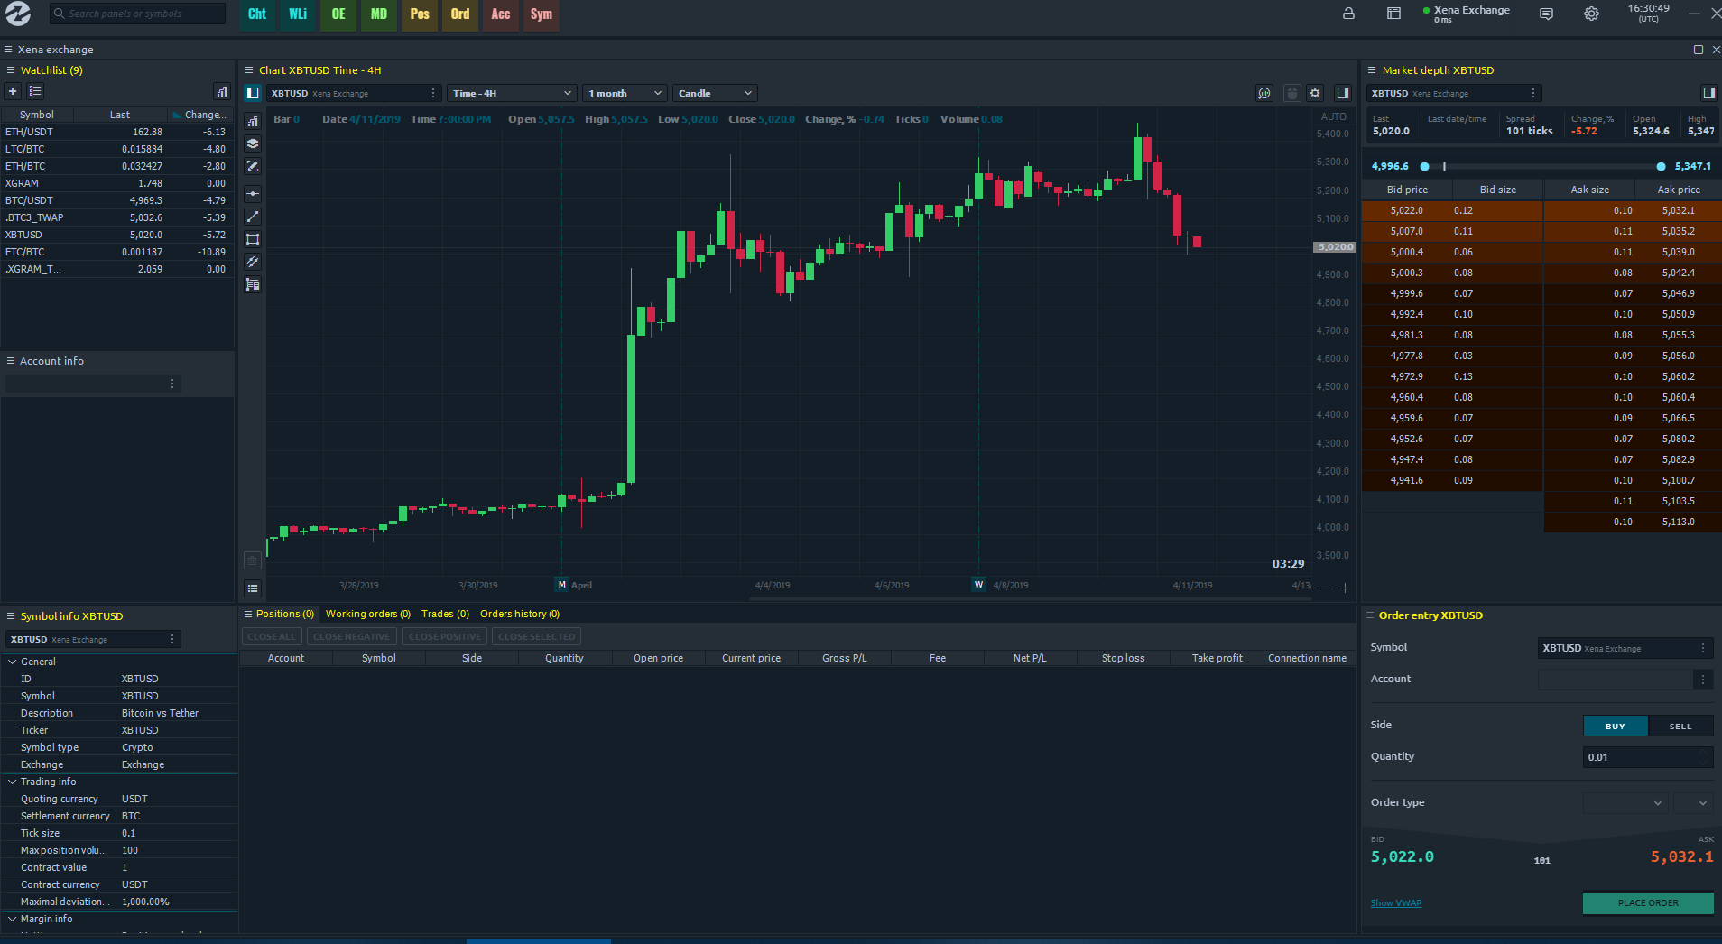Open the symbol search magnifier on the chart
This screenshot has width=1722, height=944.
pos(1264,93)
